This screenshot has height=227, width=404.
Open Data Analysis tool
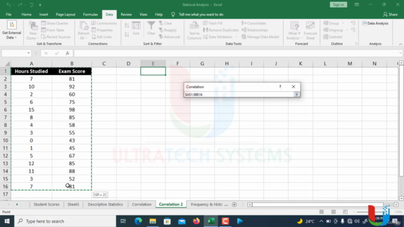pos(375,23)
